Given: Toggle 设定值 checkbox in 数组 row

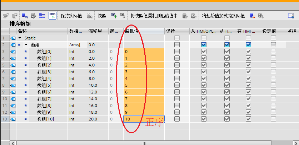Looking at the screenshot, I should click(x=273, y=45).
